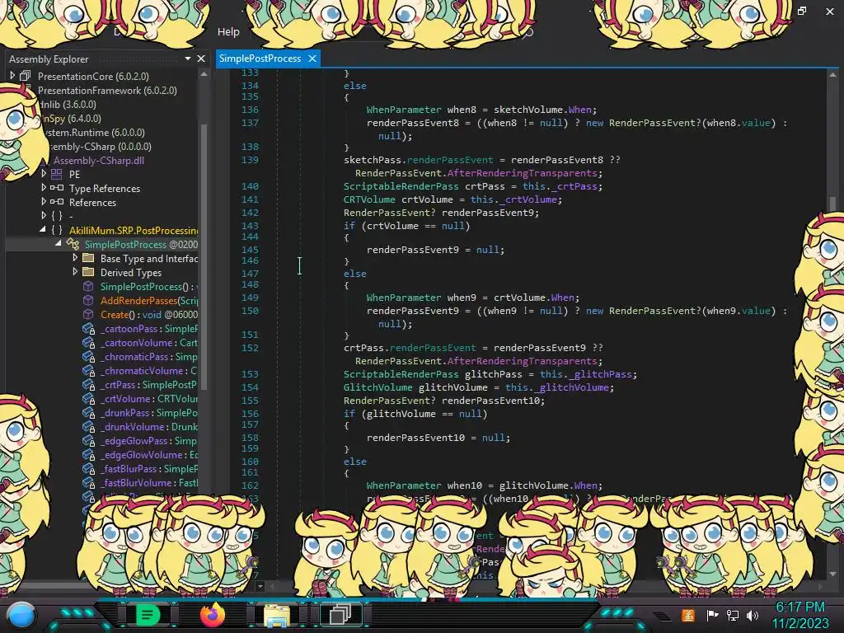This screenshot has height=633, width=844.
Task: Click the _crtVolume field icon
Action: (89, 398)
